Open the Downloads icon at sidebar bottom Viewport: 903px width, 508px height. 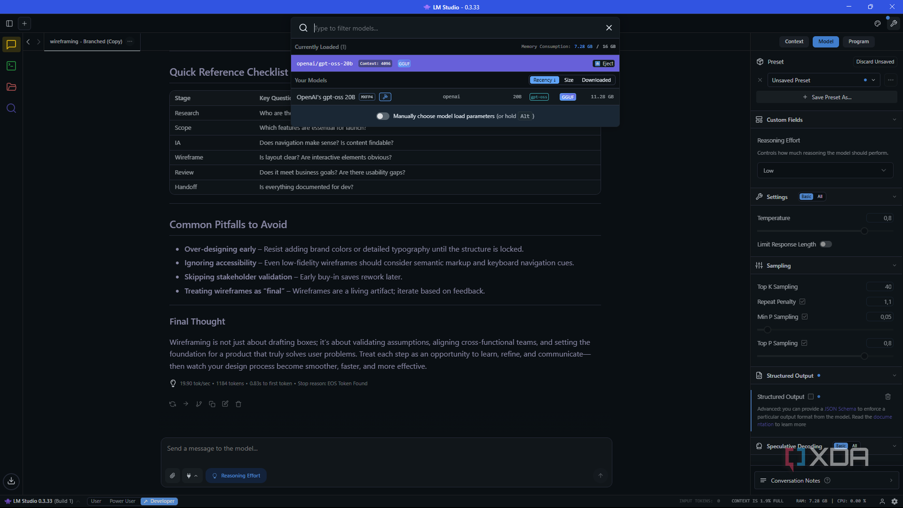(11, 481)
